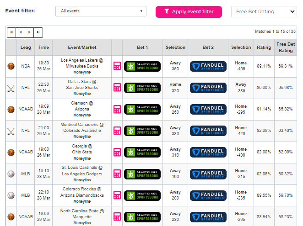Open calculator for Georgia @ Ohio State row
The image size is (303, 226).
click(x=117, y=152)
